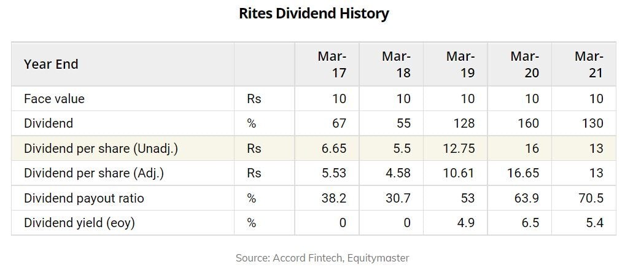Click the Mar-21 column header

(589, 64)
